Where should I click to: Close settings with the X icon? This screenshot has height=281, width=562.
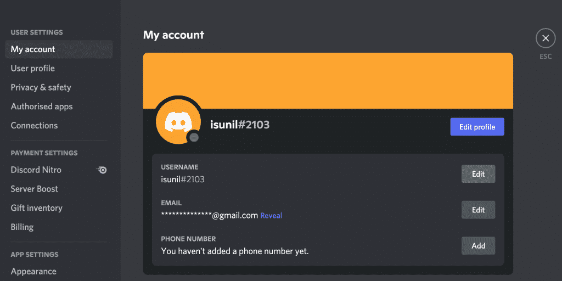coord(545,38)
